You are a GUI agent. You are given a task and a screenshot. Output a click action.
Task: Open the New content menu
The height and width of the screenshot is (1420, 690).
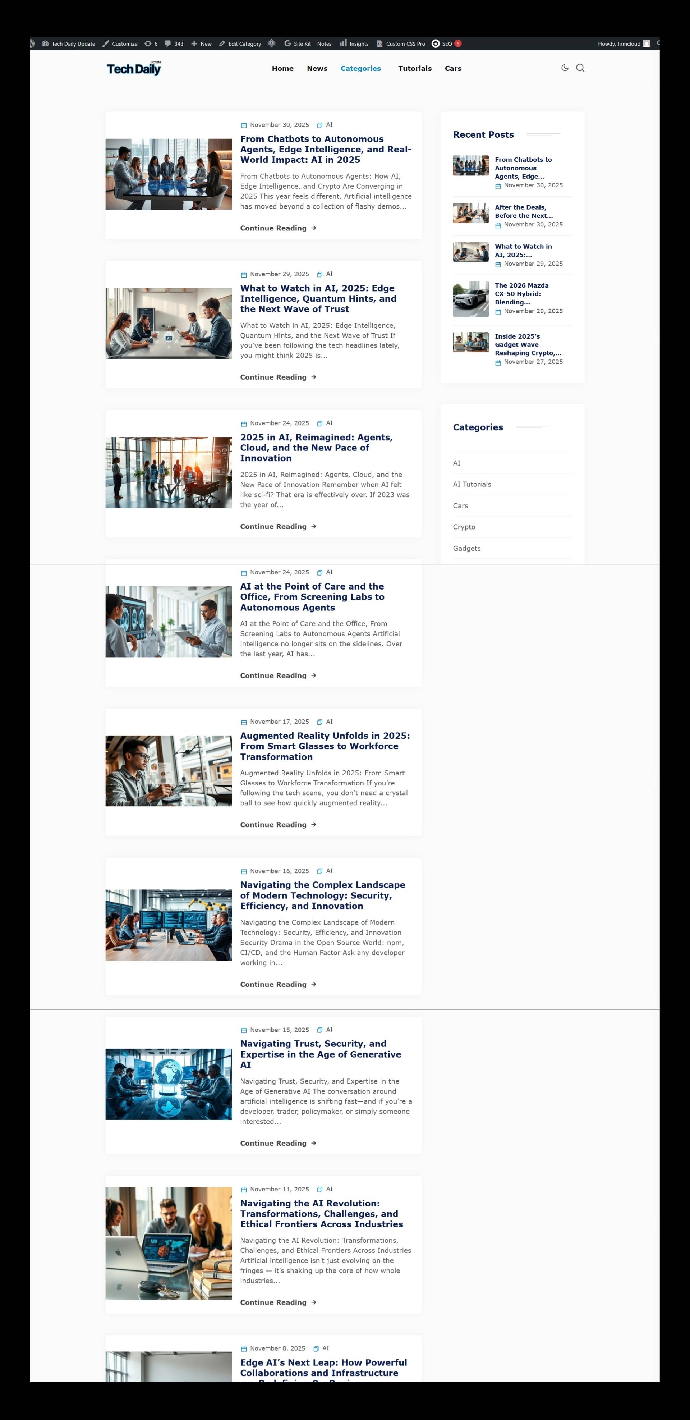tap(201, 43)
